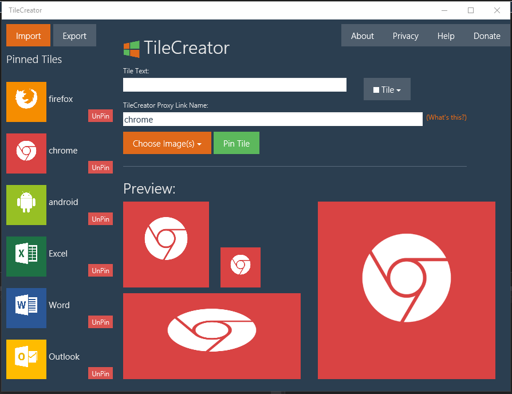
Task: UnPin the Outlook tile
Action: tap(100, 373)
